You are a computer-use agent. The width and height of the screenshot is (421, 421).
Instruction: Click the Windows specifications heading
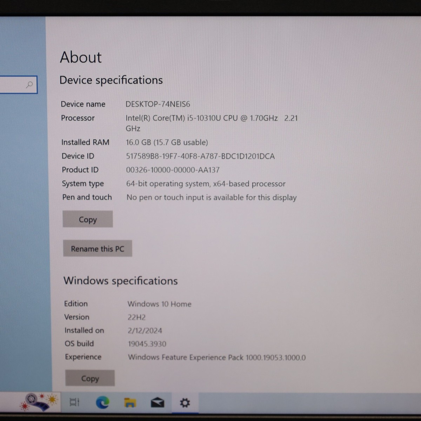tap(120, 281)
